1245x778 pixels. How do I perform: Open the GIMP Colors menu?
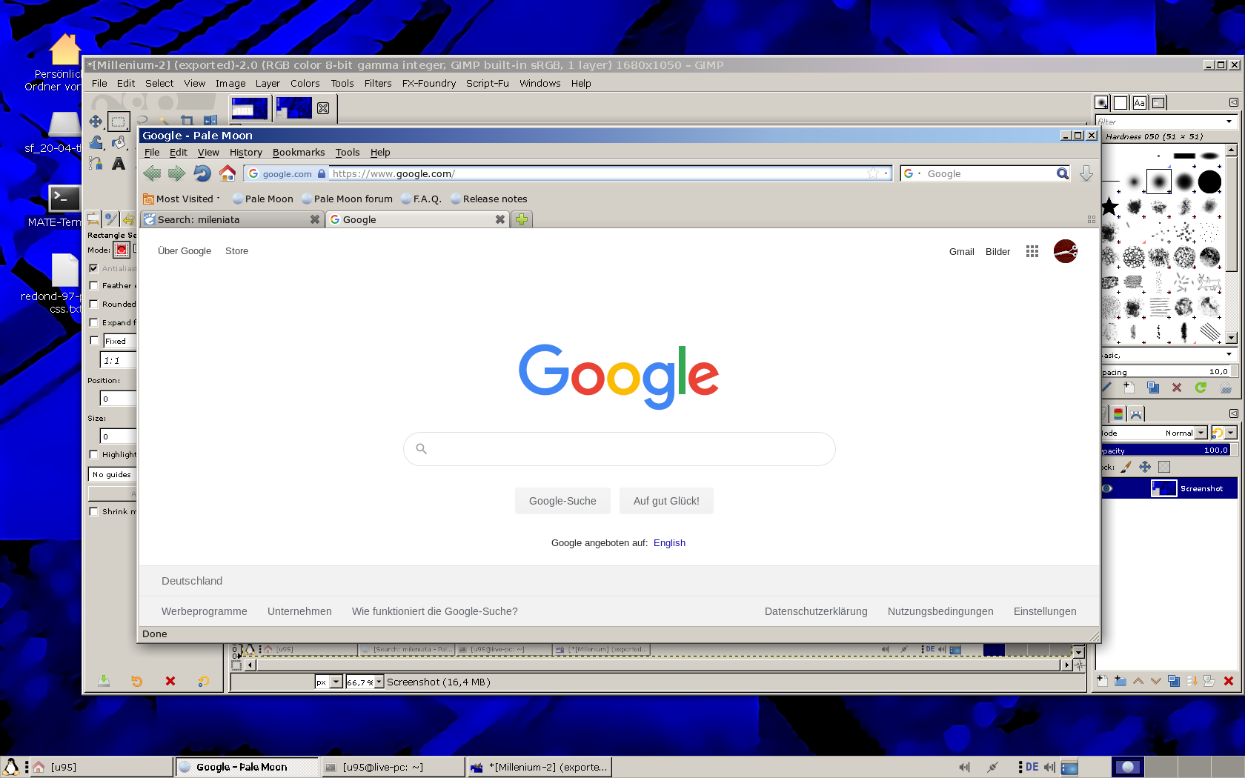(x=305, y=84)
